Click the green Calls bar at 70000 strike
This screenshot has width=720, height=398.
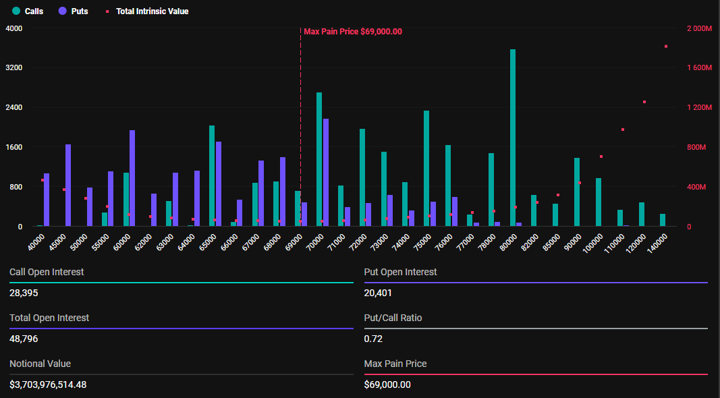(319, 159)
